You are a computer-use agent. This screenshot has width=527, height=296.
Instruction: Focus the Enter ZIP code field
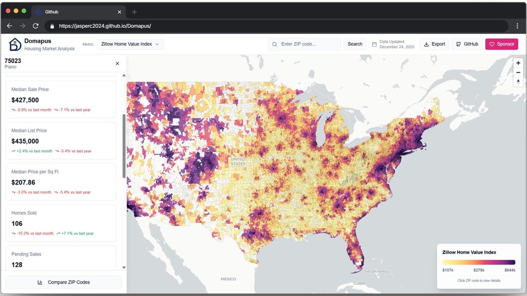(308, 44)
